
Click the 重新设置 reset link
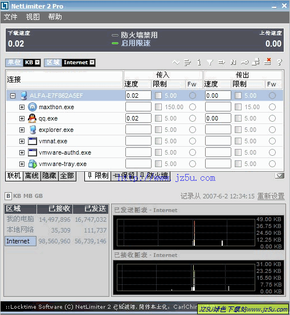click(x=271, y=196)
